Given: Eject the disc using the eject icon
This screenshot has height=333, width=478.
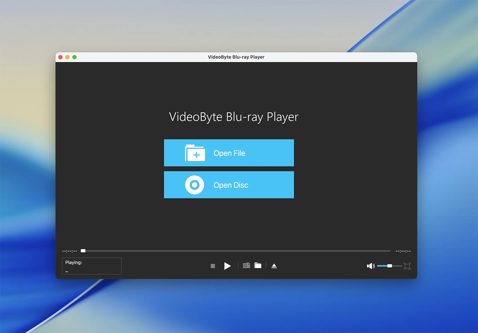Looking at the screenshot, I should (274, 266).
